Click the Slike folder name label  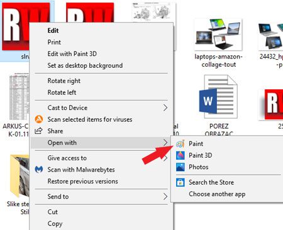(x=18, y=208)
